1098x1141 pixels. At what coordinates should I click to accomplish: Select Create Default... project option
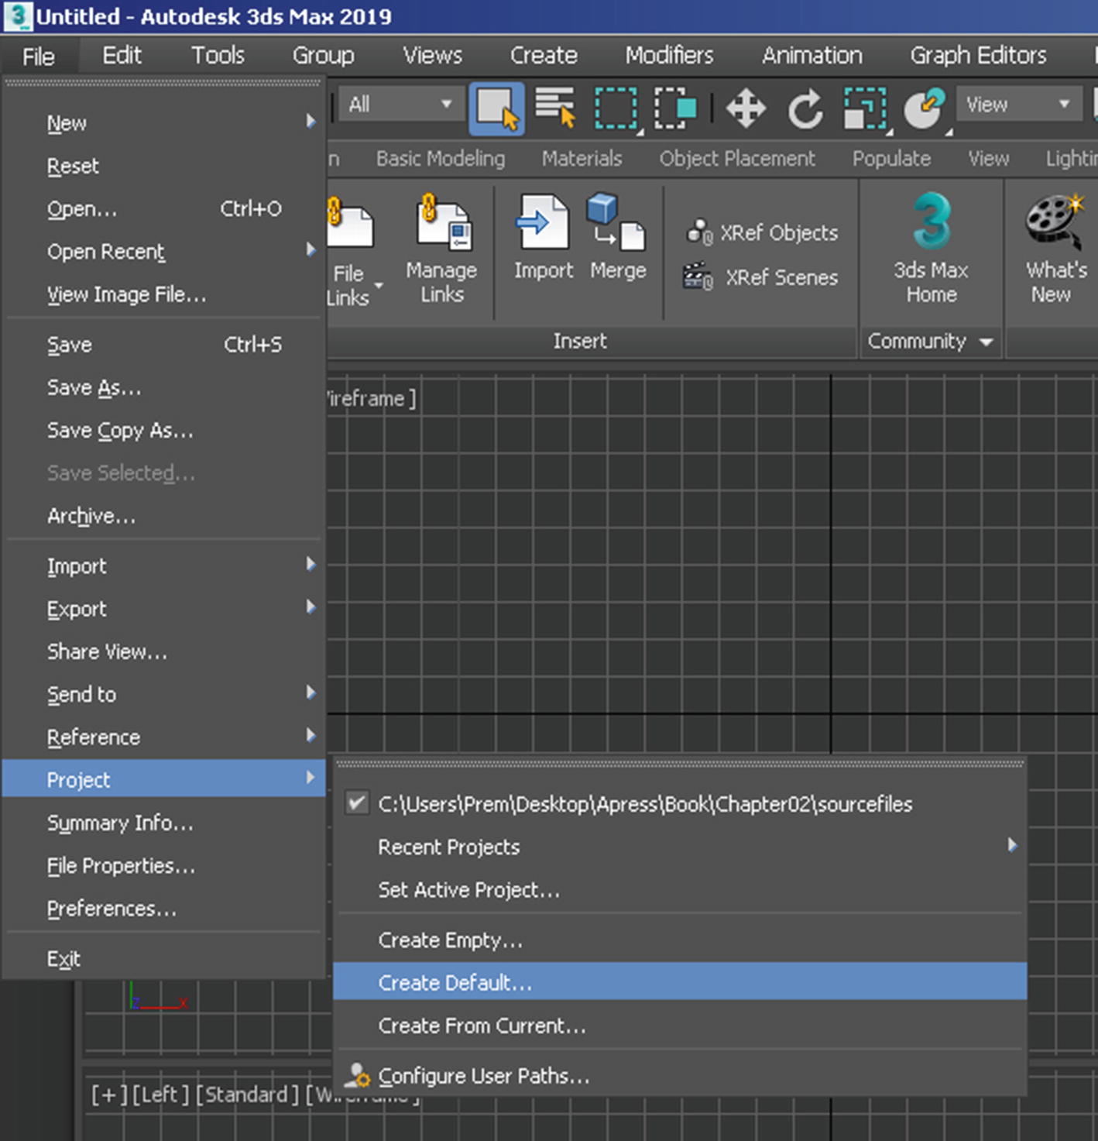click(680, 982)
